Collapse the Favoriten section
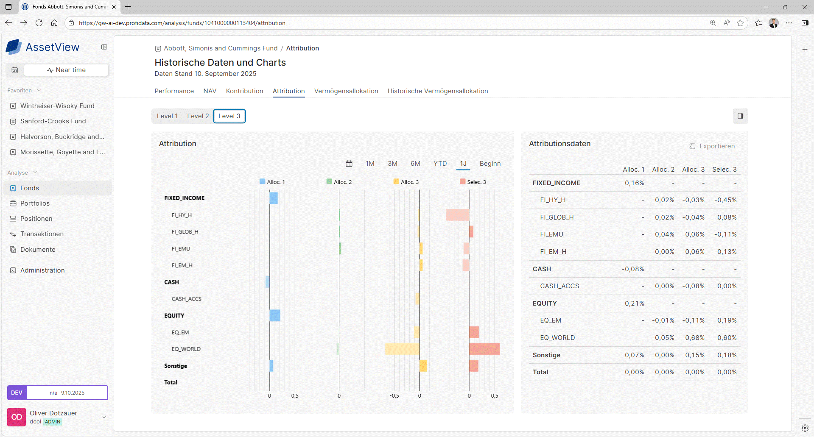 [x=39, y=90]
